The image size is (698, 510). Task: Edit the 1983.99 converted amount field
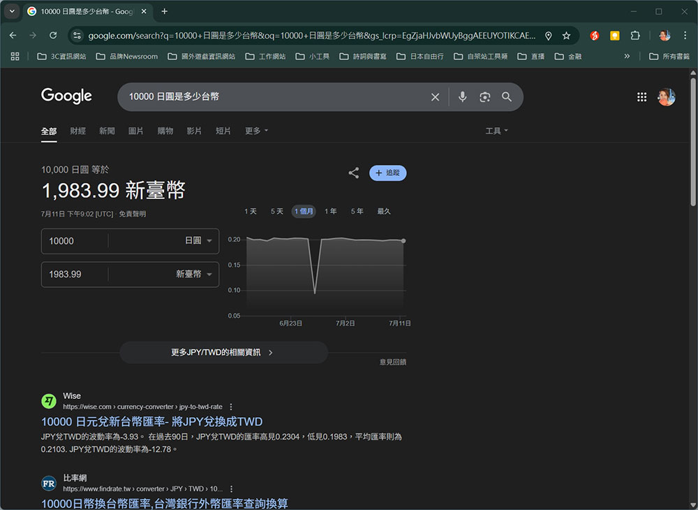tap(75, 275)
